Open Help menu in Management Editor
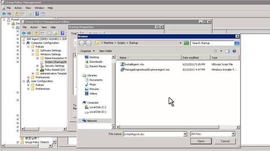 pyautogui.click(x=53, y=27)
